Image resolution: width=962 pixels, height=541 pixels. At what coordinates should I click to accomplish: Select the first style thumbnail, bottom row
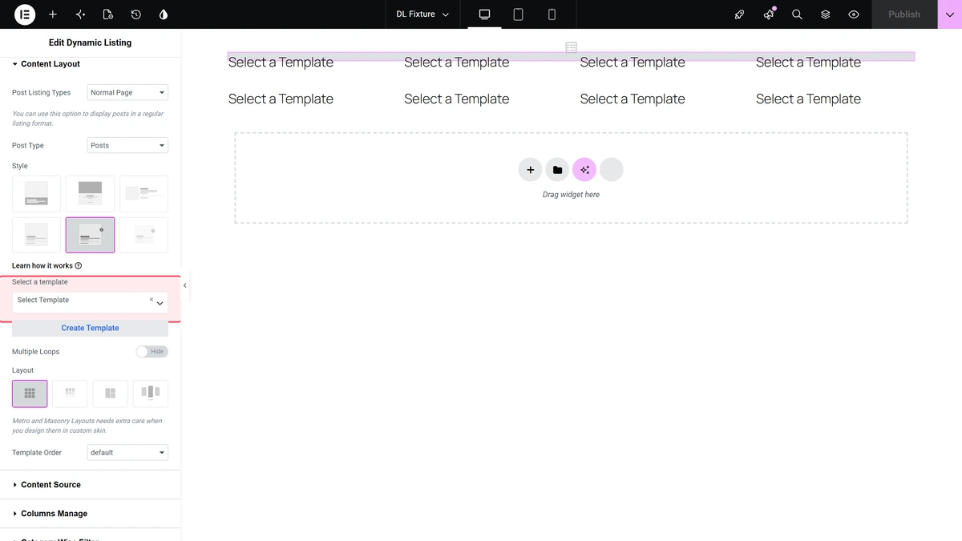(36, 235)
